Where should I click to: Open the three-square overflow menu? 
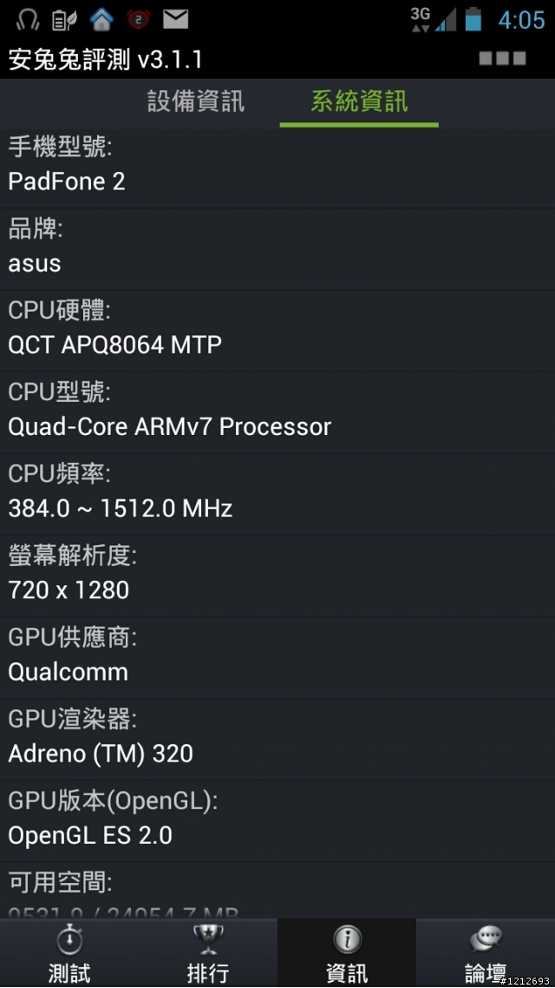pos(502,58)
